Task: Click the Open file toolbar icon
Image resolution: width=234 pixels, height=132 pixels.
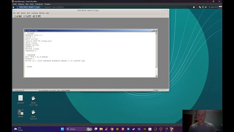Action: coord(17,16)
